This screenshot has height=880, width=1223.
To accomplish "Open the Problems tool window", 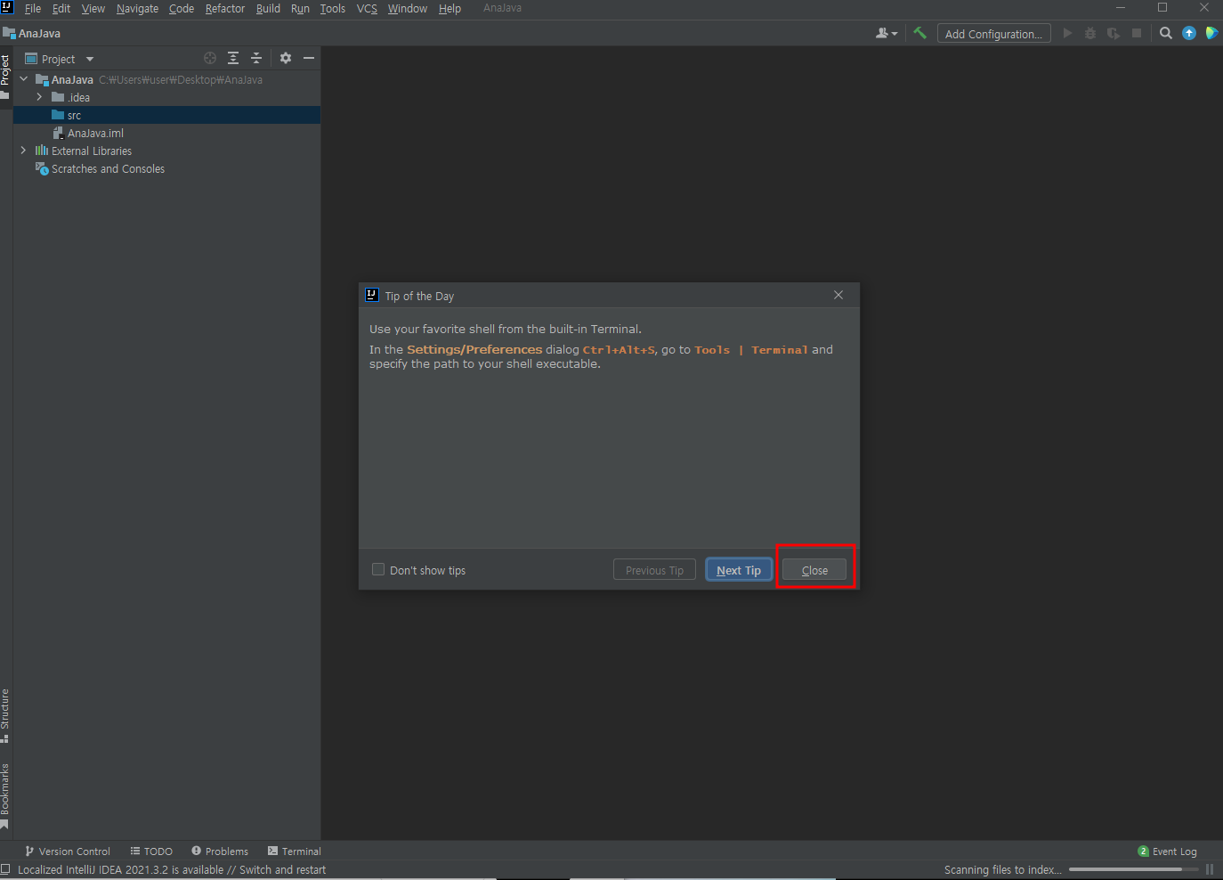I will [x=220, y=851].
